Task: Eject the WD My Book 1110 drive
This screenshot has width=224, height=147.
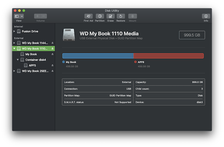Action: pos(52,49)
